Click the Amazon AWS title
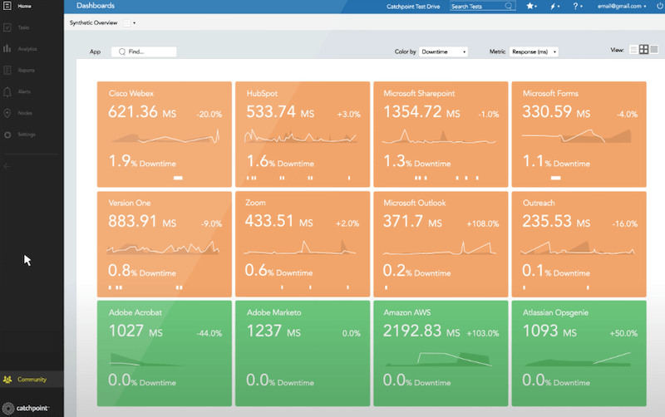 406,312
